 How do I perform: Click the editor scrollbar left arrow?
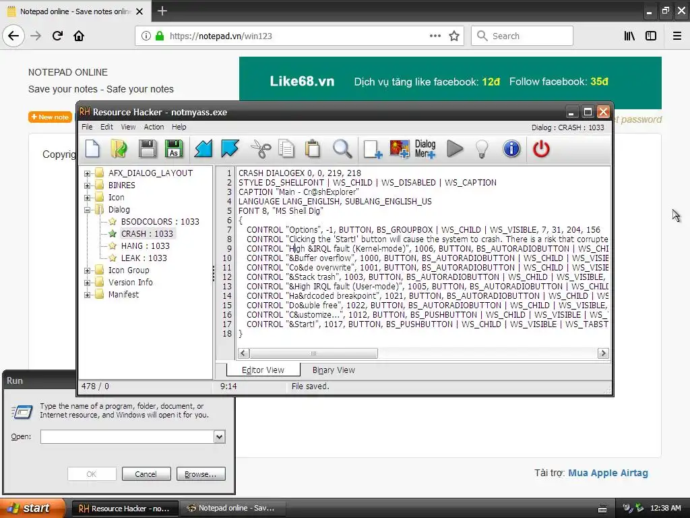pos(244,353)
